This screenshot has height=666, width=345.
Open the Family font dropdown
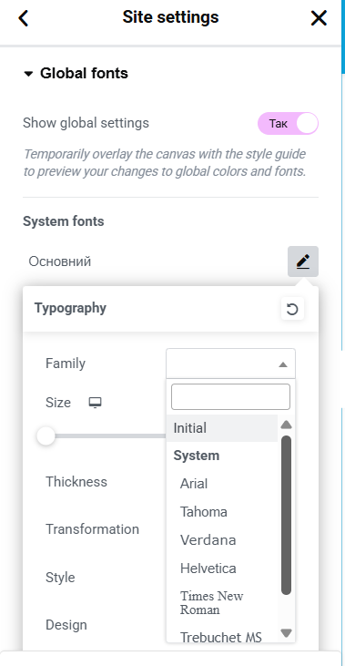point(230,364)
